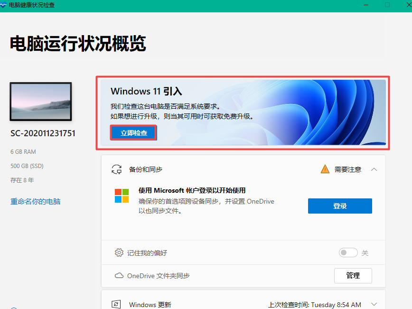Click the 关 state label
The image size is (412, 309).
365,253
